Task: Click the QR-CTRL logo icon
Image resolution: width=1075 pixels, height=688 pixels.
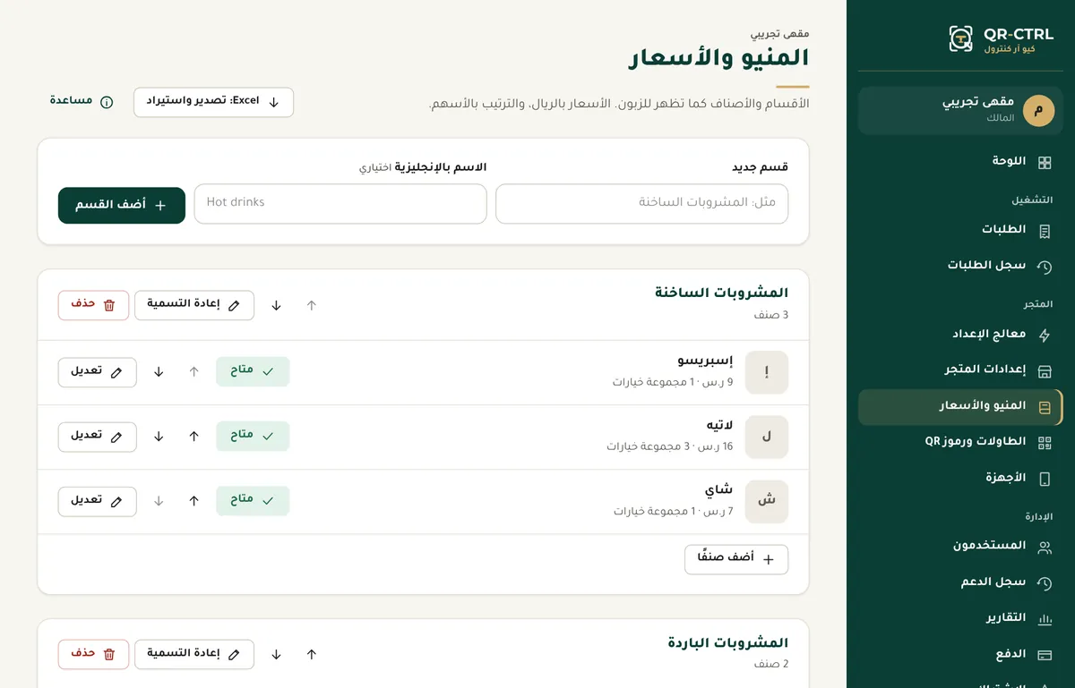Action: pyautogui.click(x=960, y=38)
